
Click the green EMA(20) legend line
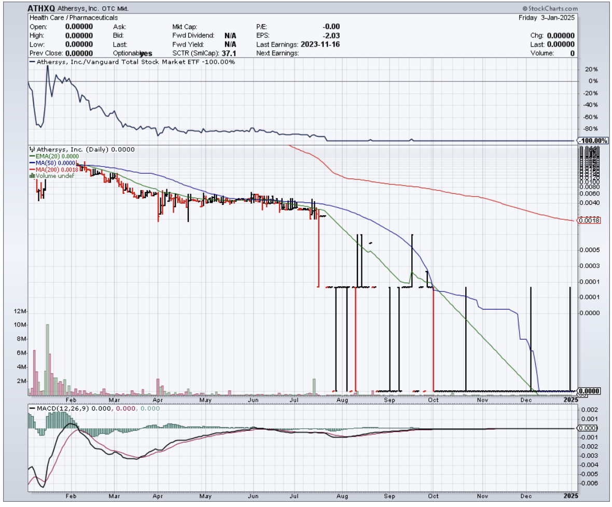32,156
